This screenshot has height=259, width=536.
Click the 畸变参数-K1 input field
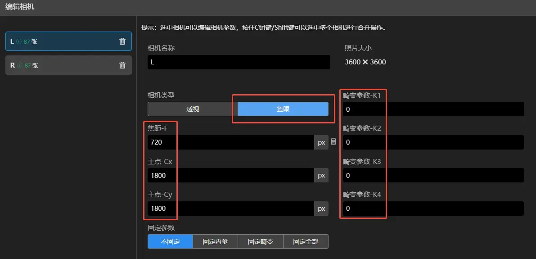433,109
